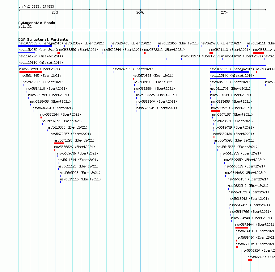Select nsv5620908 (Ebert2021) label
Viewport: 275px width, 272px height.
point(221,43)
